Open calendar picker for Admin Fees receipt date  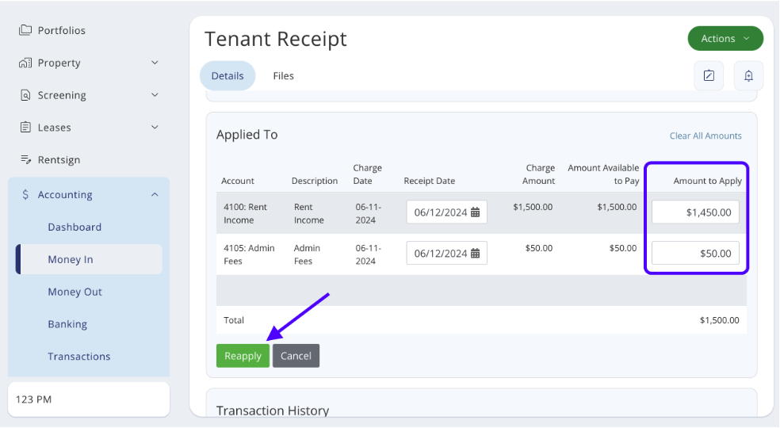coord(476,254)
